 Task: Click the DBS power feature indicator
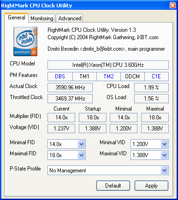(60, 76)
